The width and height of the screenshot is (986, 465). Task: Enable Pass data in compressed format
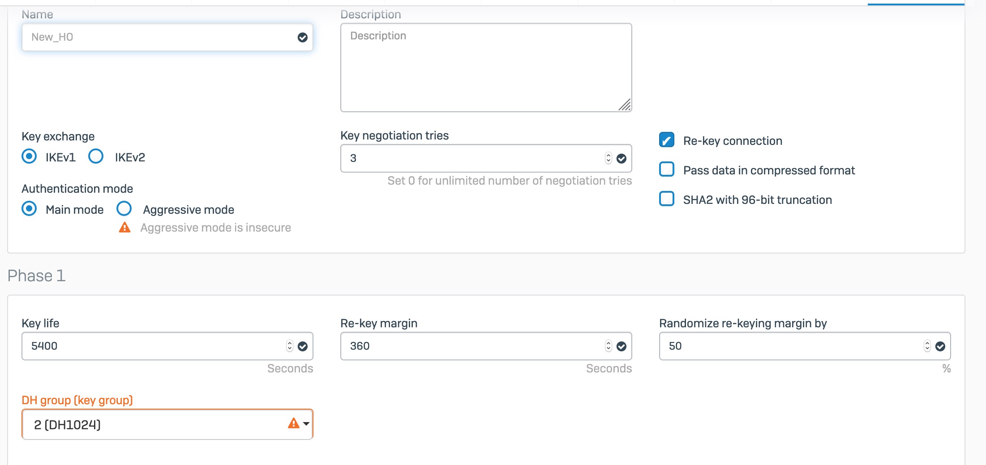point(667,169)
